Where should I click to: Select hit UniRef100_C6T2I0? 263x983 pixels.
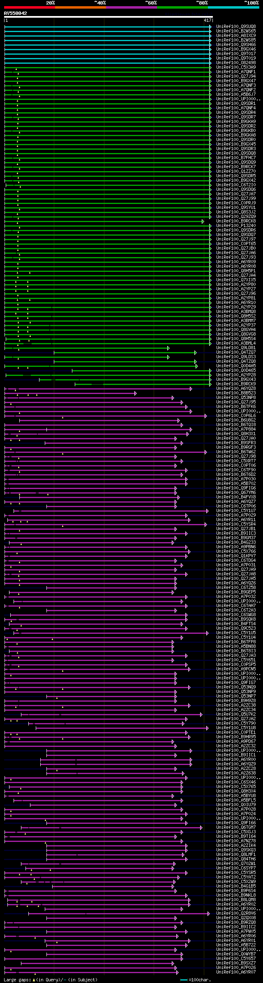pyautogui.click(x=236, y=185)
